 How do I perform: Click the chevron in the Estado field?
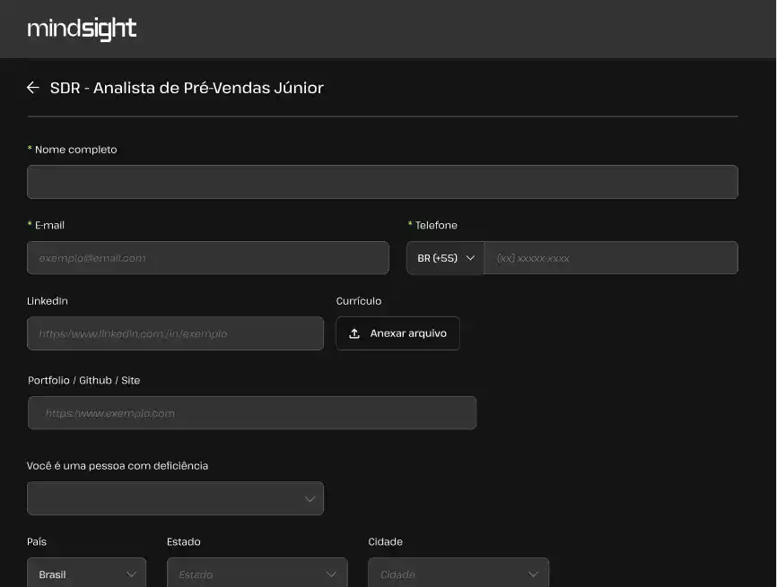333,574
